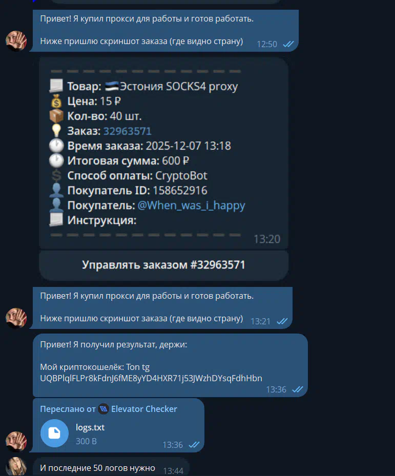Screen dimensions: 395x476
Task: Click read checkmarks on the logs.txt message
Action: coord(194,445)
